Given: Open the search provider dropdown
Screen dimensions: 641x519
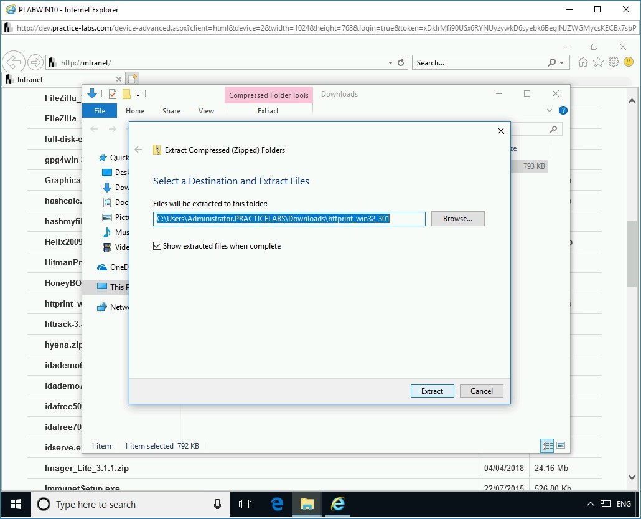Looking at the screenshot, I should point(561,62).
